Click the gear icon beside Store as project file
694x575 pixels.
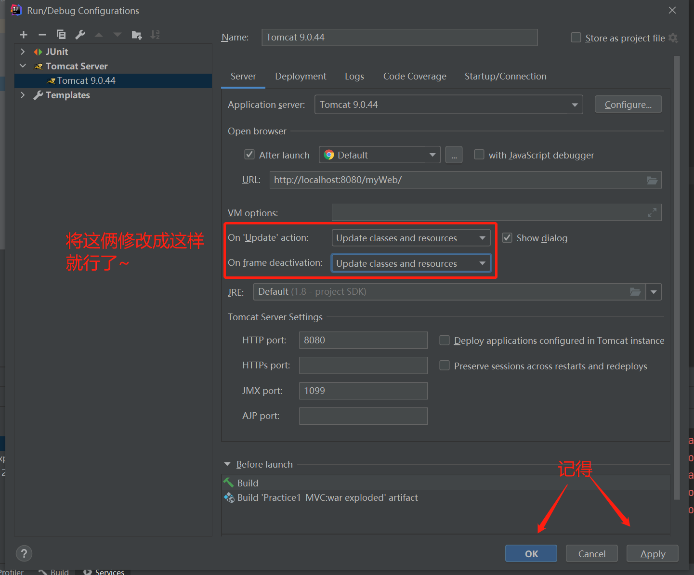pyautogui.click(x=673, y=38)
